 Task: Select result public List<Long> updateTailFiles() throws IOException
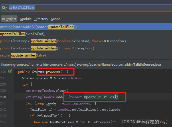(x=86, y=48)
